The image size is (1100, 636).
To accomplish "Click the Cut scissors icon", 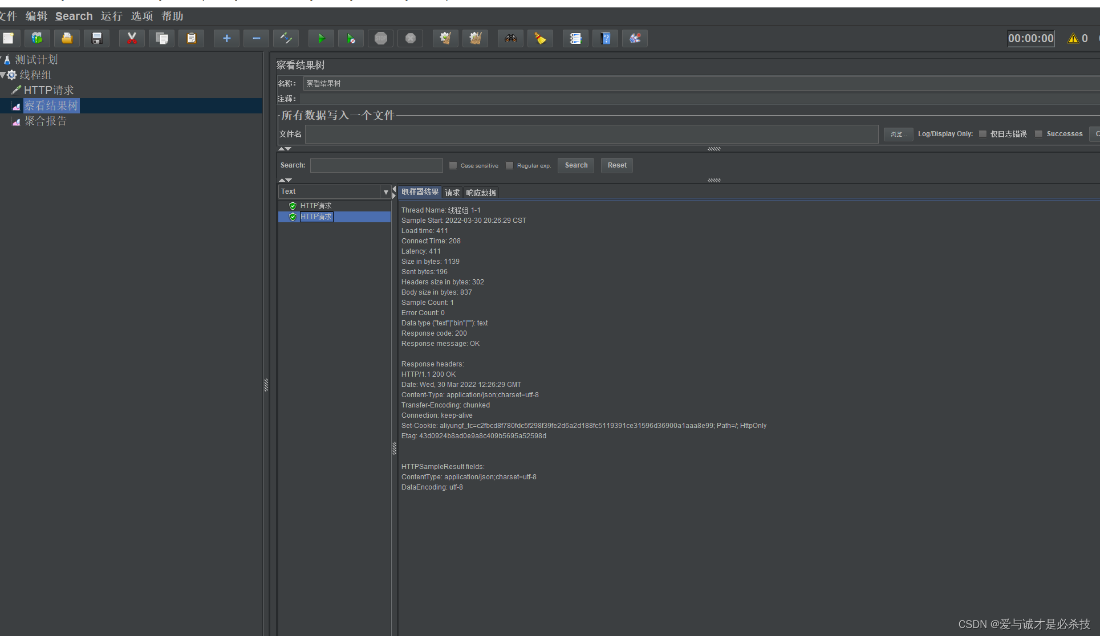I will click(x=132, y=39).
